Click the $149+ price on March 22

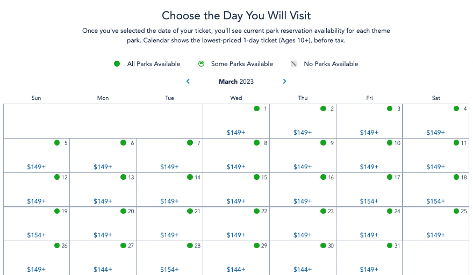coord(236,235)
